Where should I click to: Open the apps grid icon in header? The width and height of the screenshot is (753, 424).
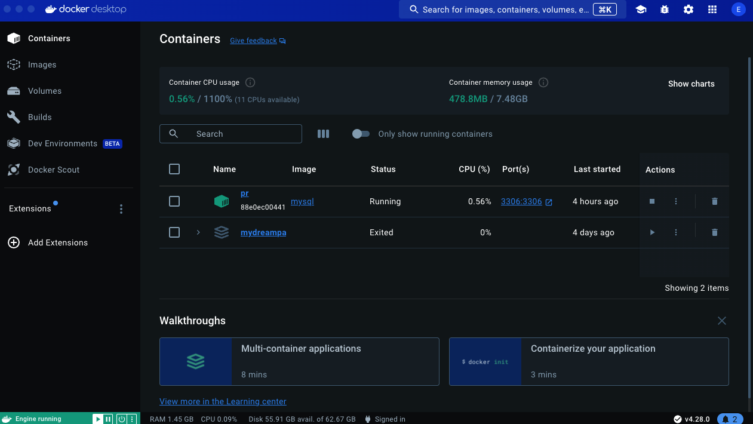[712, 10]
